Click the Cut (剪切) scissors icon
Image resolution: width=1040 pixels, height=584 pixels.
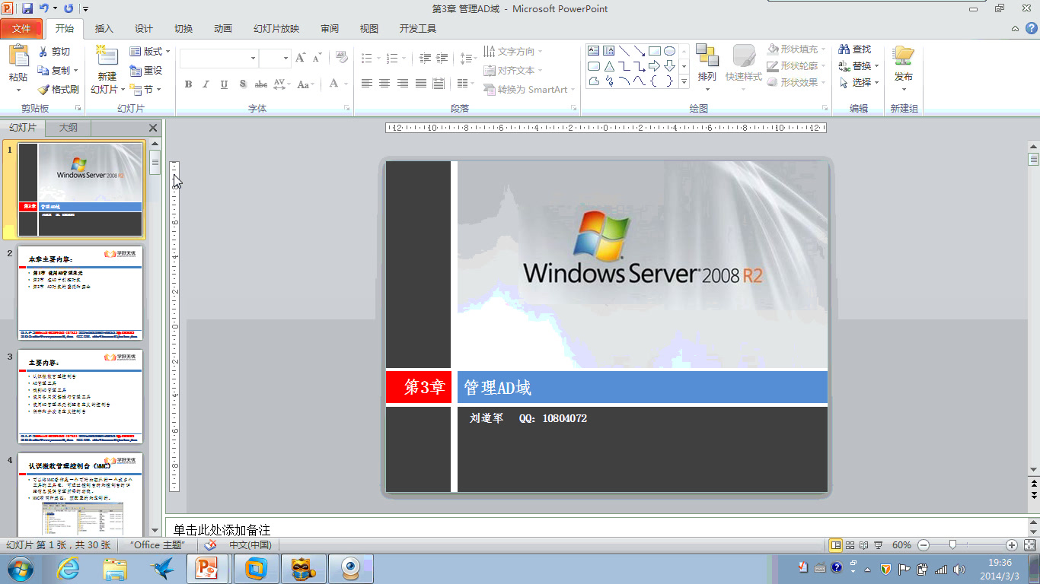(43, 52)
